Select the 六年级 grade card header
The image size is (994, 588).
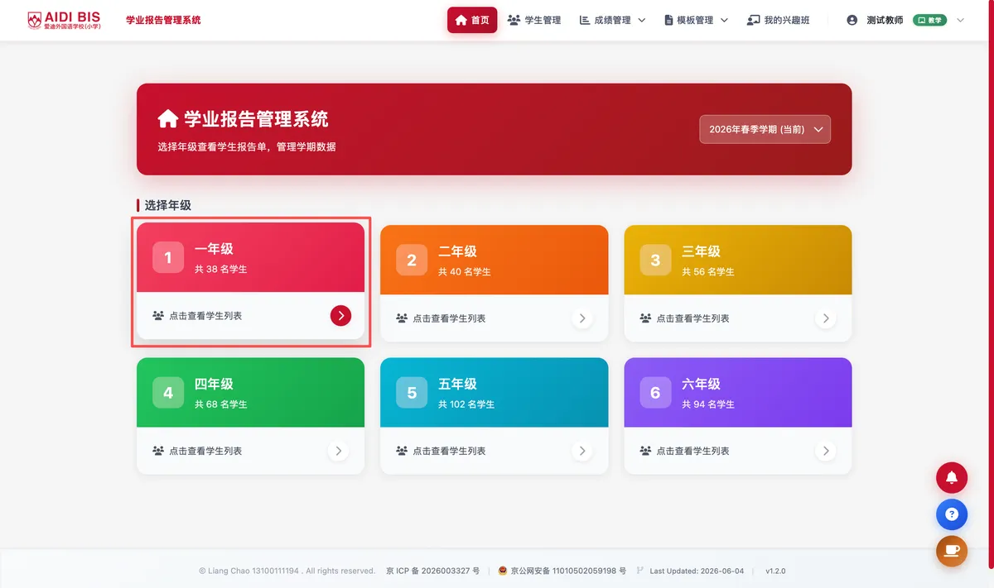tap(738, 392)
